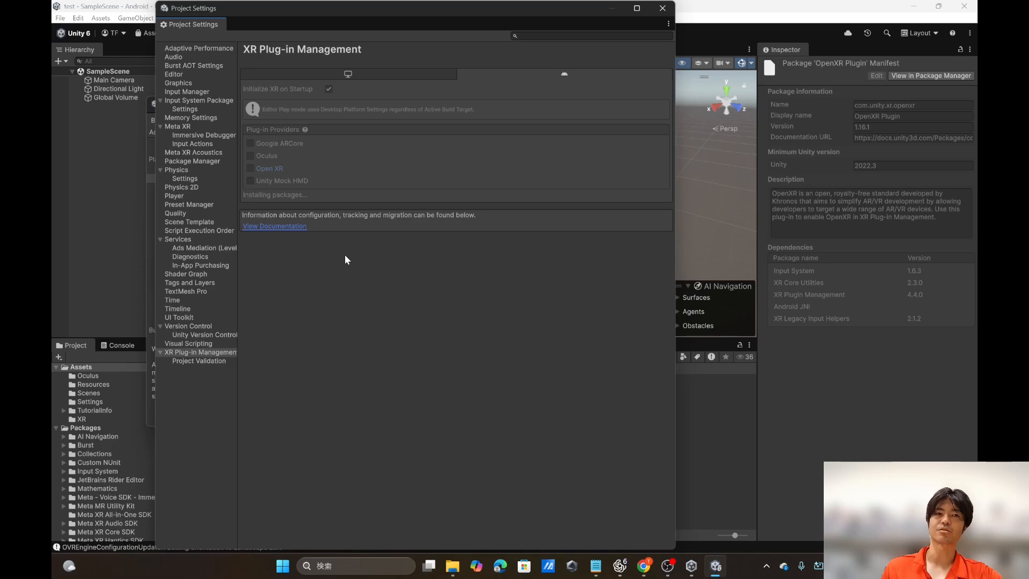1029x579 pixels.
Task: Open the Assets menu
Action: (x=101, y=18)
